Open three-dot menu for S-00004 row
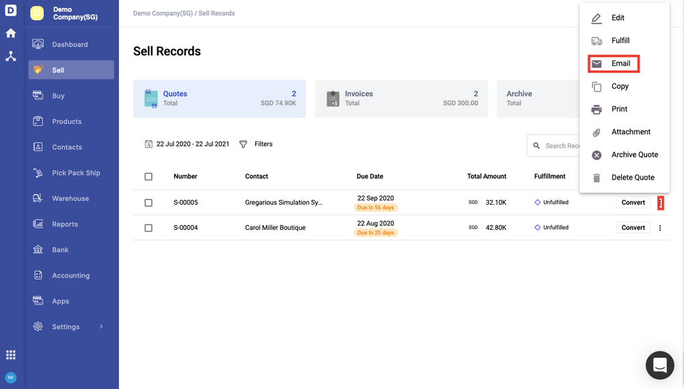 point(660,228)
